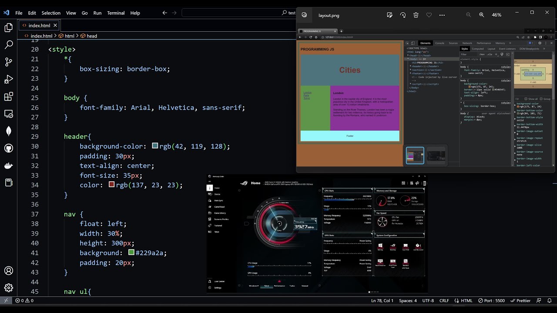Click header background-color swatch rgb(42, 119, 128)
Image resolution: width=557 pixels, height=313 pixels.
[155, 146]
